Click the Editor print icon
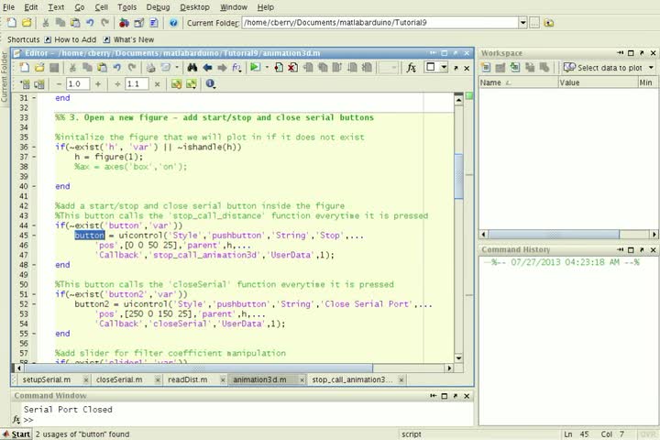This screenshot has width=660, height=440. click(x=150, y=67)
